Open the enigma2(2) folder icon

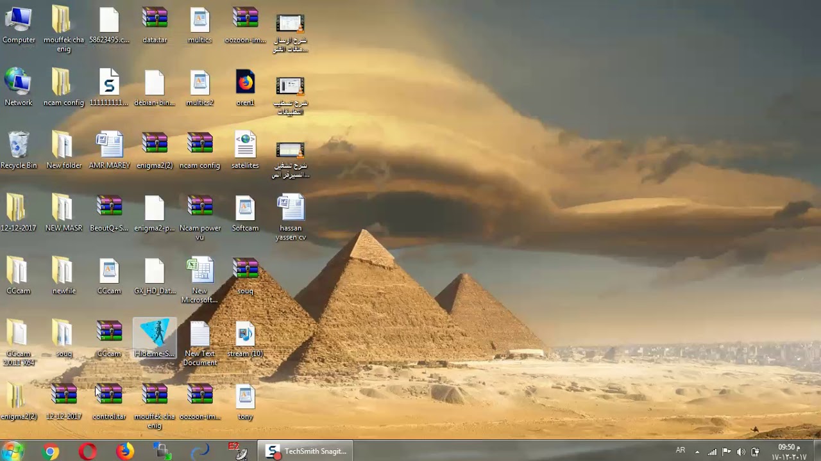click(19, 402)
